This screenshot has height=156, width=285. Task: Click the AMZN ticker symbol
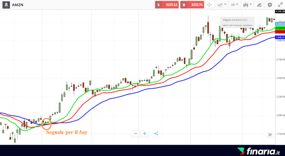coord(17,5)
